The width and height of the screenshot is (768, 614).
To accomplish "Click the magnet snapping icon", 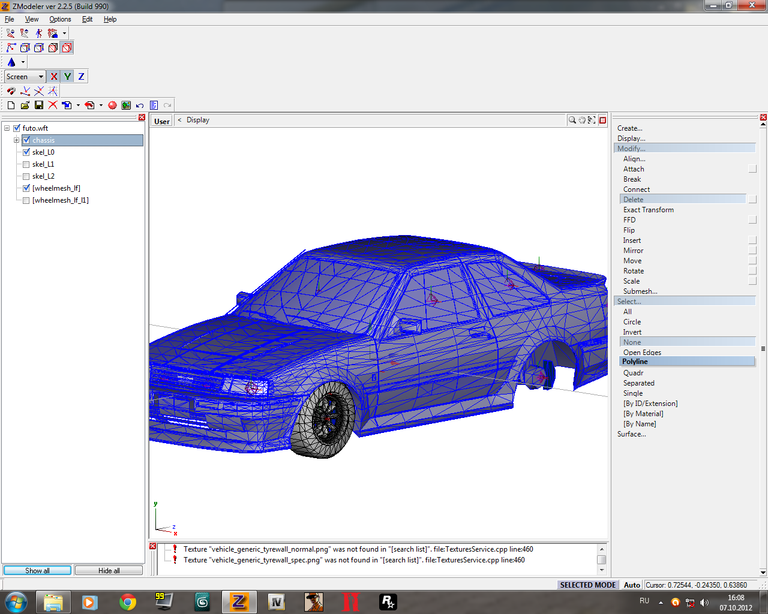I will coord(11,91).
